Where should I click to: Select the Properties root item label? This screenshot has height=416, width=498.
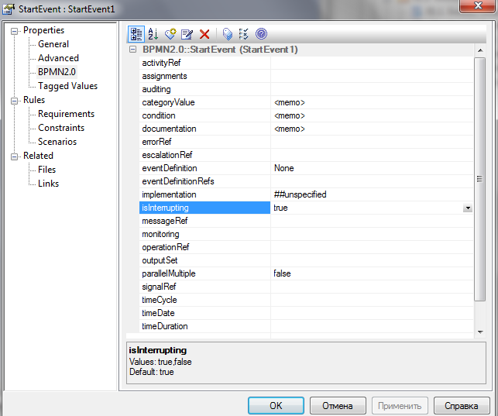(x=43, y=30)
